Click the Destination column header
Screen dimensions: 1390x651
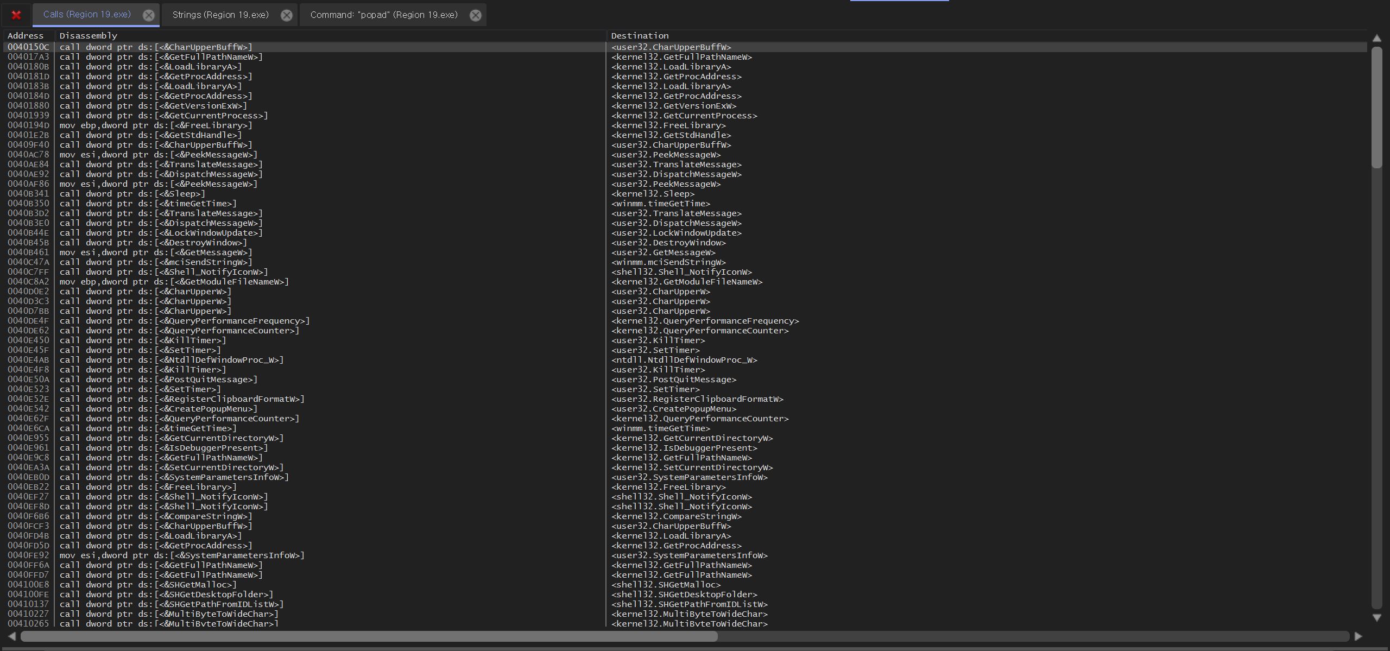tap(640, 36)
